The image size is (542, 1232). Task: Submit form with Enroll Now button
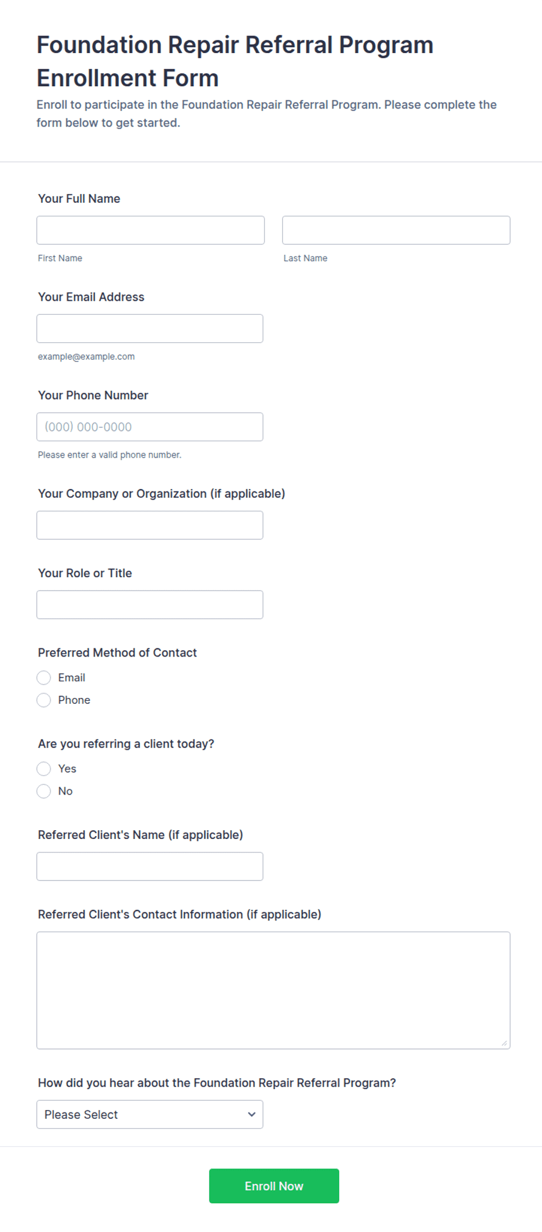pos(274,1185)
